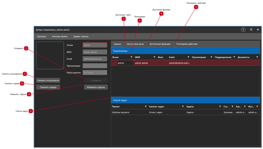
Task: Click the Руководитель field showing Не задан
Action: point(95,72)
